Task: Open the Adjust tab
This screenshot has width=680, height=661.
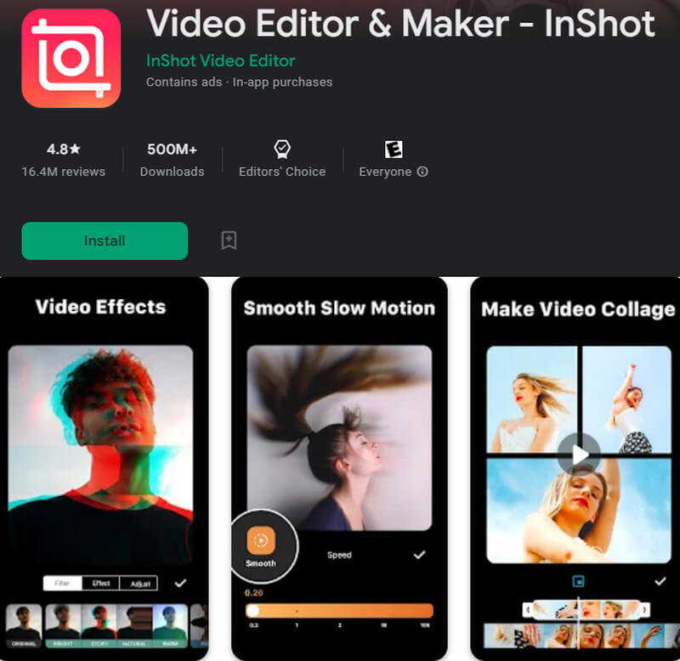Action: point(139,581)
